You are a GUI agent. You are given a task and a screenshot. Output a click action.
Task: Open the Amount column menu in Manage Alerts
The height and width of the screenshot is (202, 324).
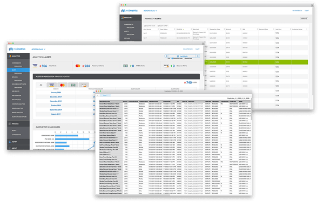pos(241,30)
